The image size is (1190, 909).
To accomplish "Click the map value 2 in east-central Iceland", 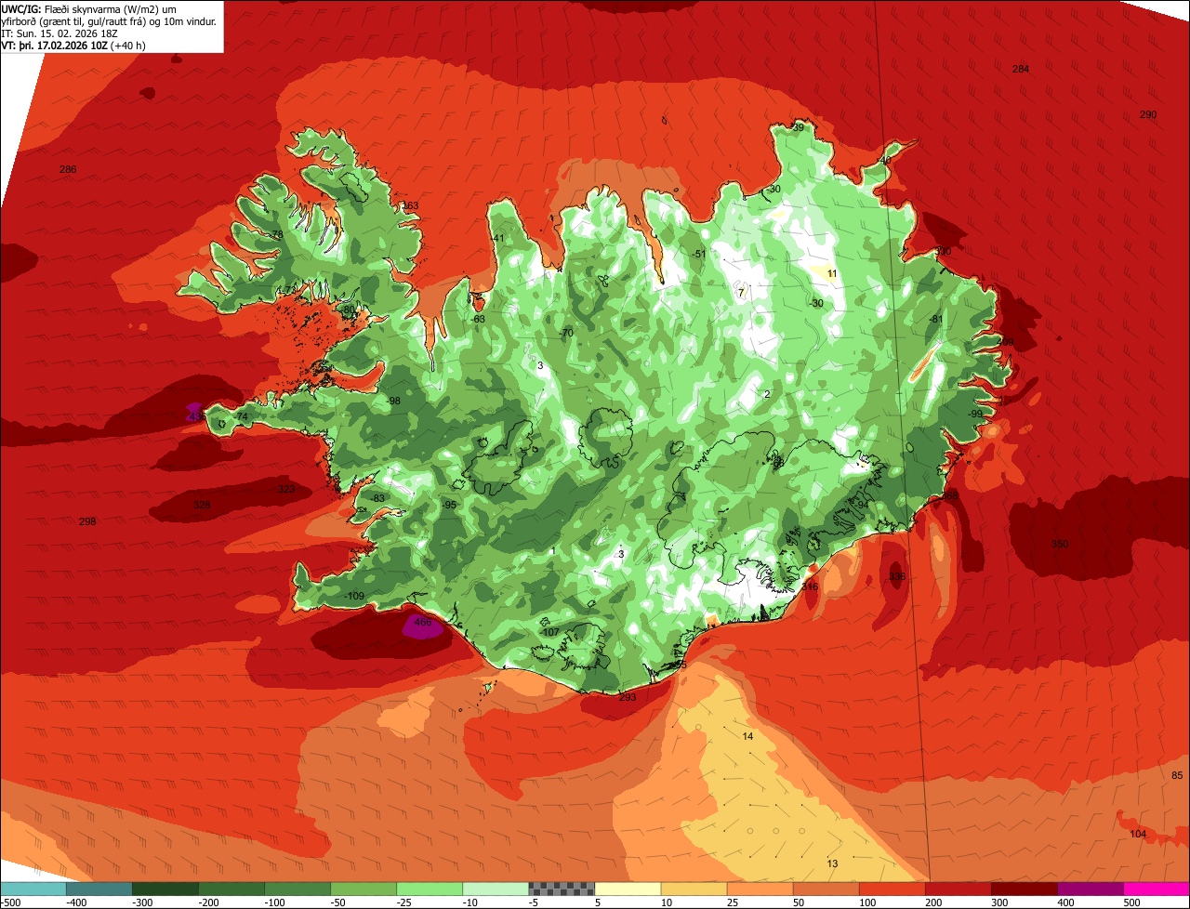I will point(767,394).
